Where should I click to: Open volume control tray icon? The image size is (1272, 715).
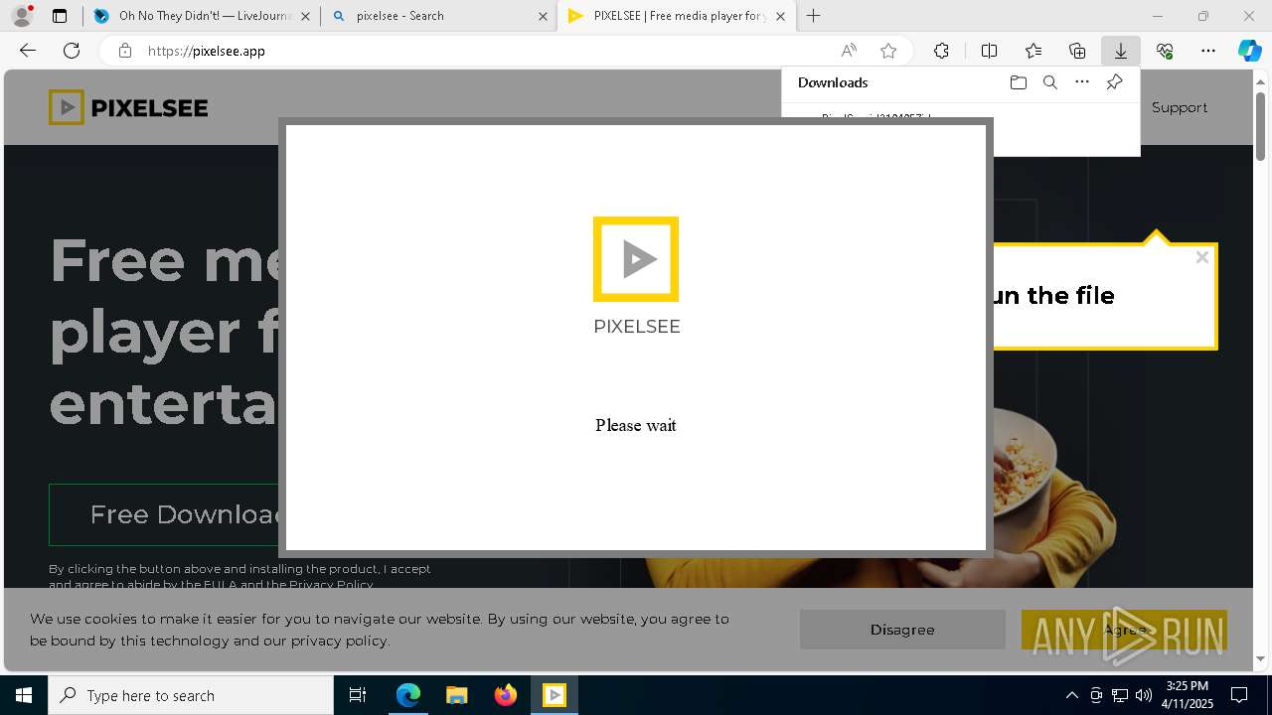[x=1144, y=695]
